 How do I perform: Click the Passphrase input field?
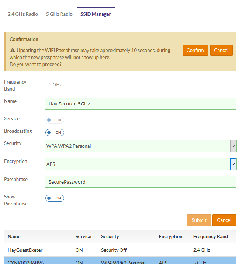140,182
